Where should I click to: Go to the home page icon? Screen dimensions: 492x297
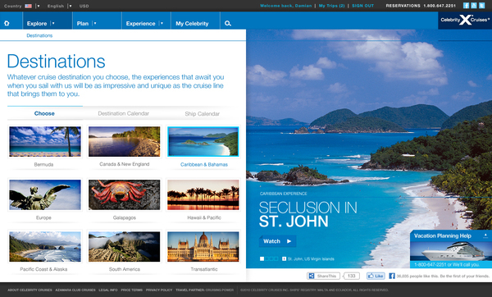coord(7,23)
